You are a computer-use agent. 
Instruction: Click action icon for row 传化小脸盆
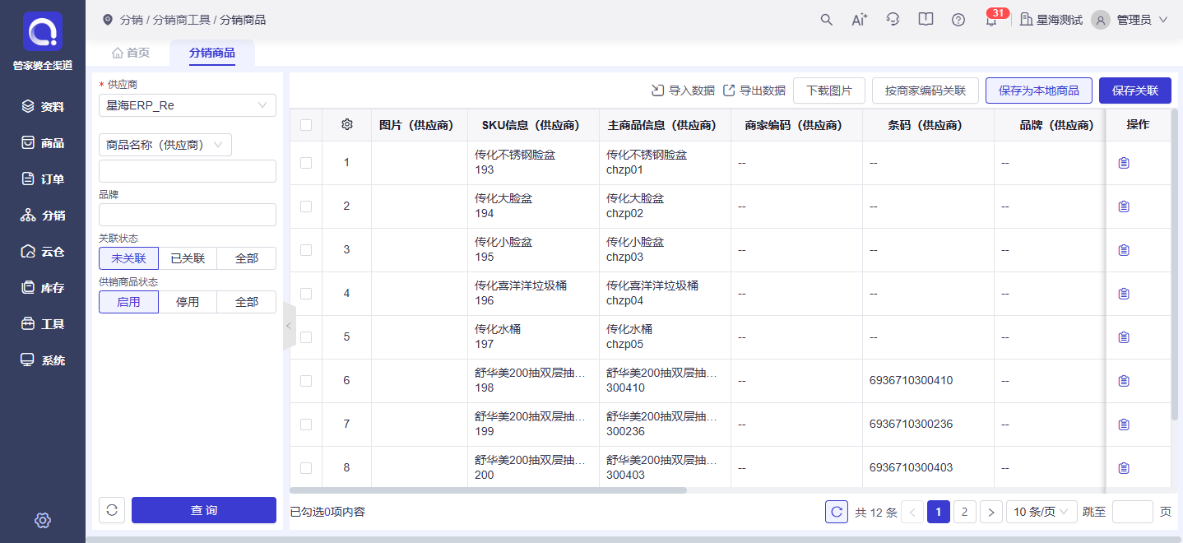[x=1124, y=250]
